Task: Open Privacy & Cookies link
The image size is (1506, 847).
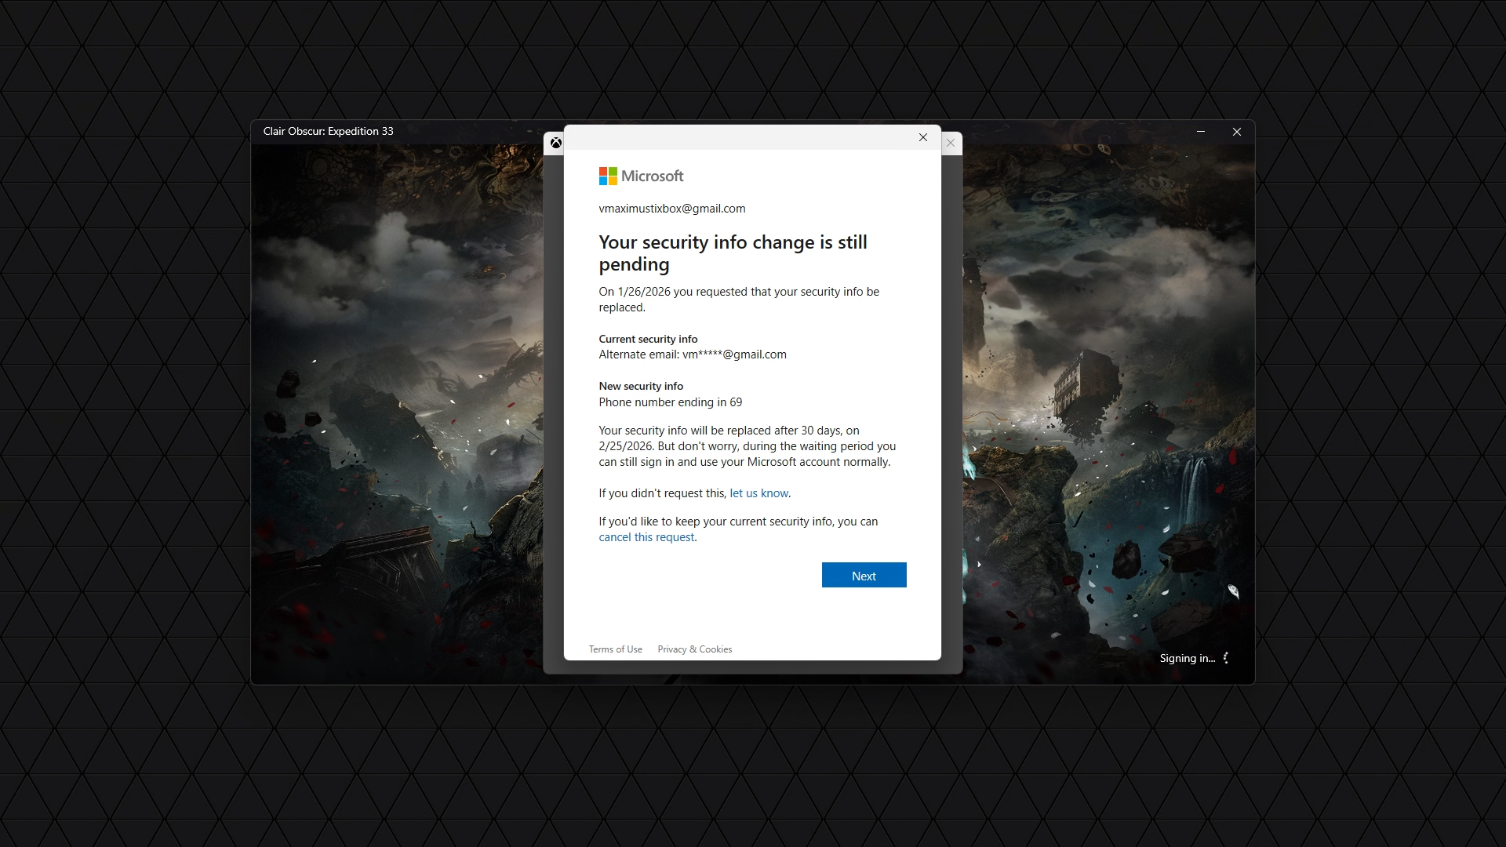Action: (x=695, y=649)
